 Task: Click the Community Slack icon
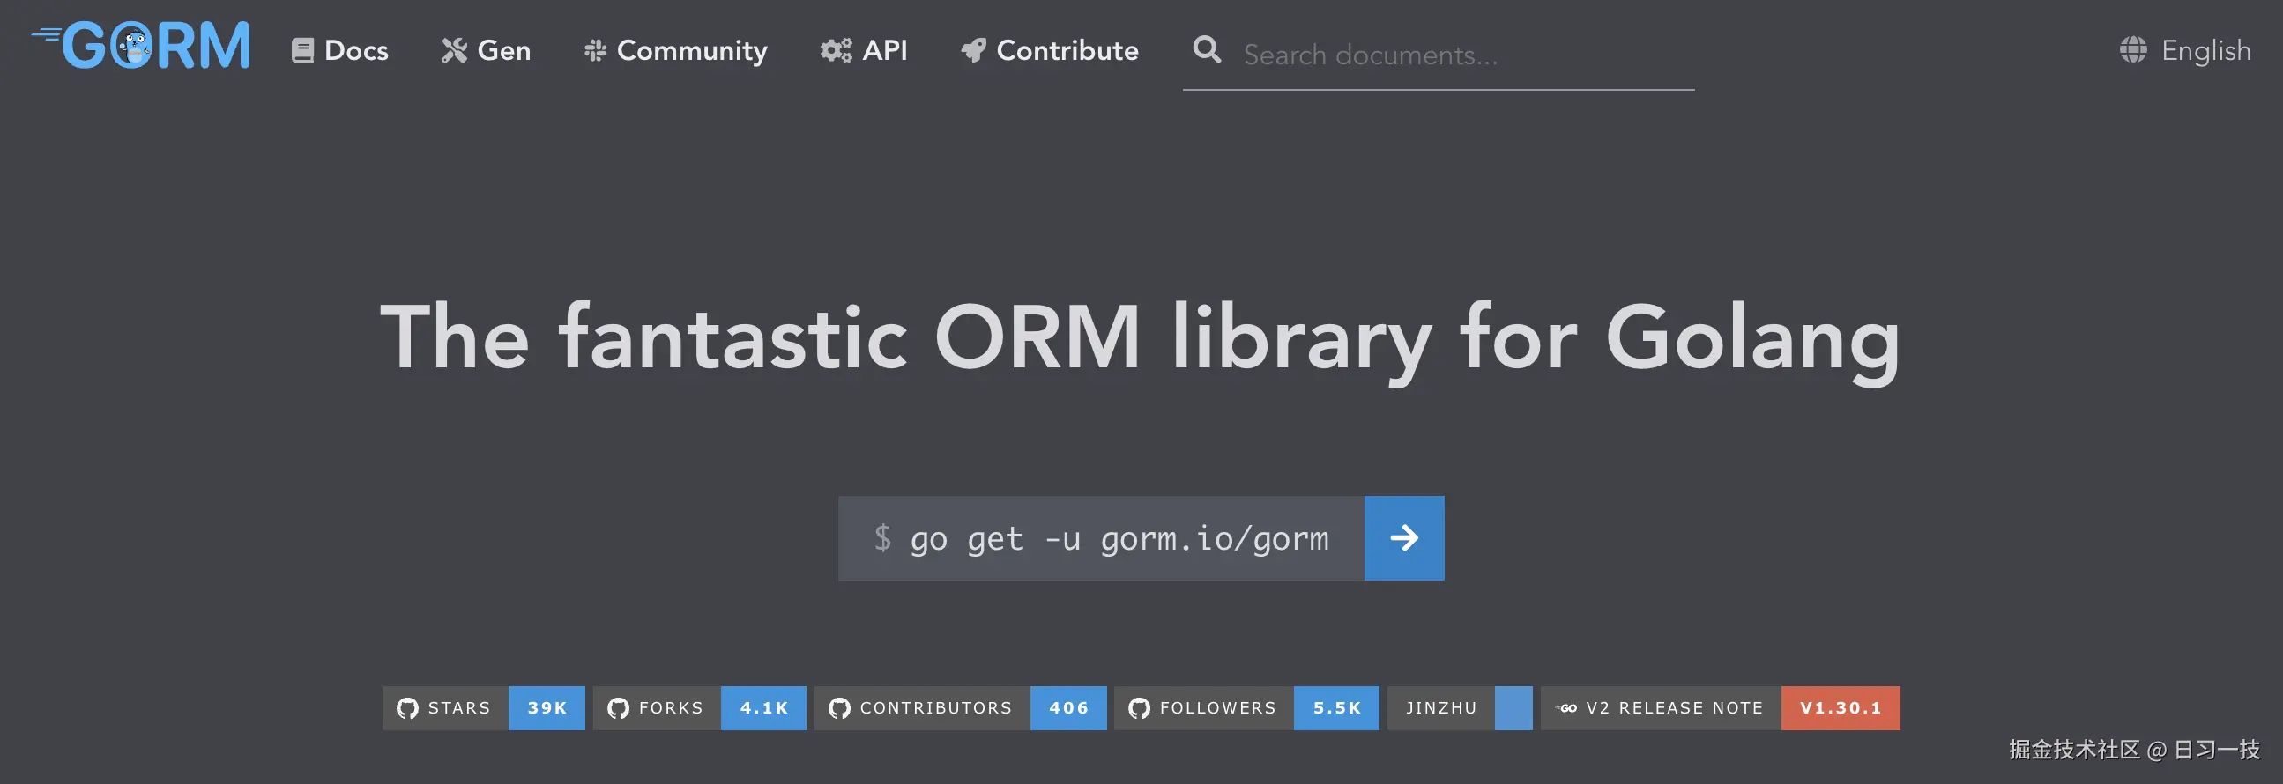tap(595, 50)
